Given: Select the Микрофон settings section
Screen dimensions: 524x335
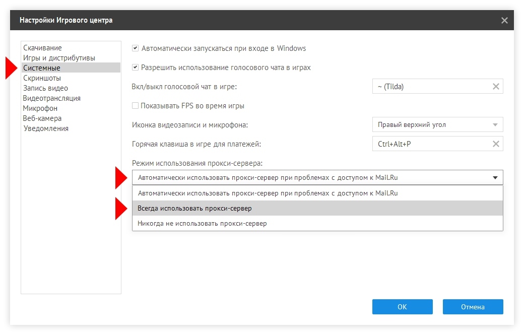Looking at the screenshot, I should (x=40, y=108).
